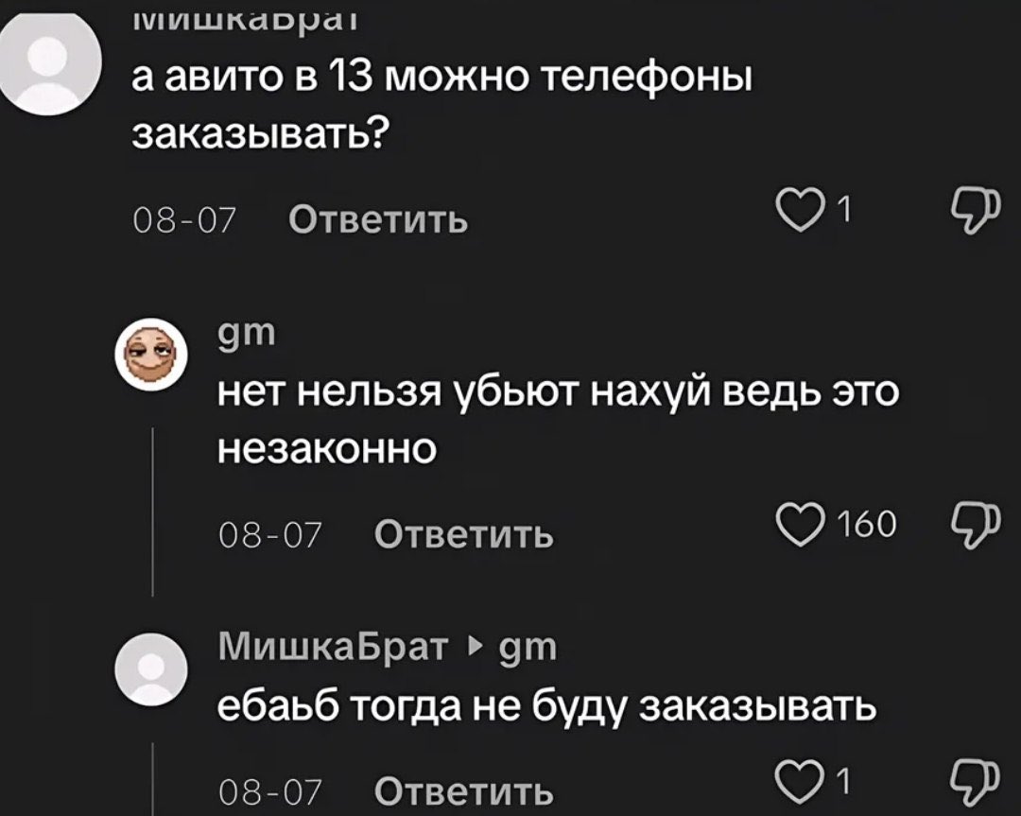Dislike gm's reply about незаконно
This screenshot has height=816, width=1021.
(975, 525)
